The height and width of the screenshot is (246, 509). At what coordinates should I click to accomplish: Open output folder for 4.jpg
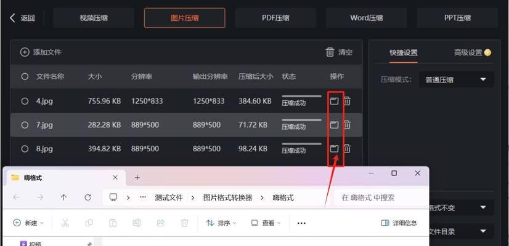click(x=334, y=101)
